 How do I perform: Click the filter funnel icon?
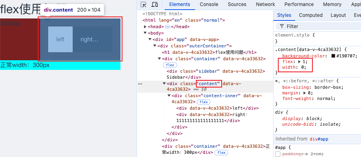(x=282, y=27)
